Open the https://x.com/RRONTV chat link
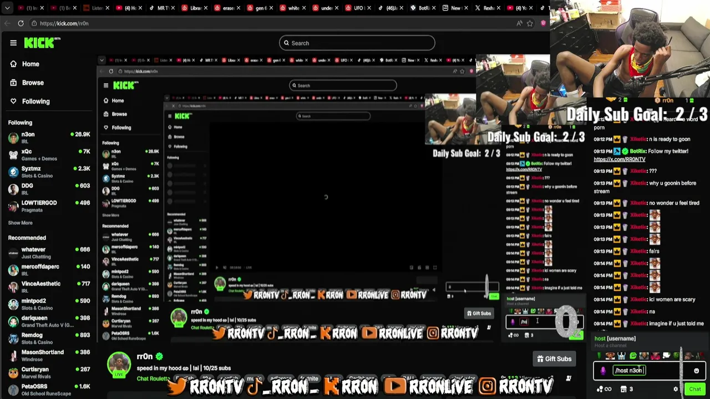 pos(619,159)
